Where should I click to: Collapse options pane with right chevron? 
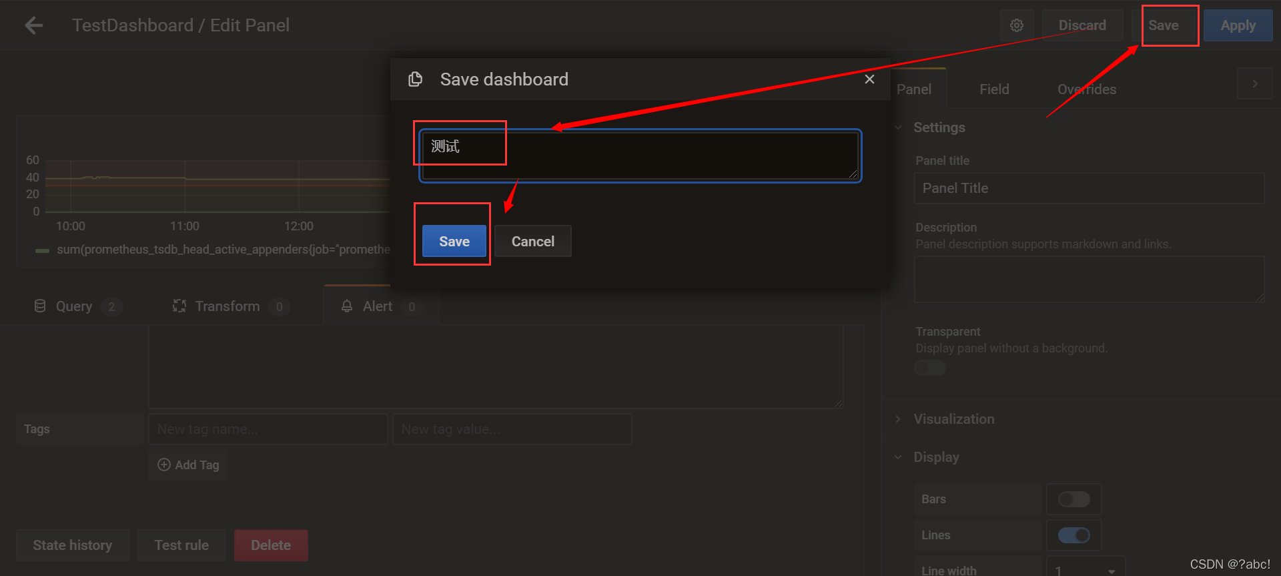pyautogui.click(x=1255, y=83)
